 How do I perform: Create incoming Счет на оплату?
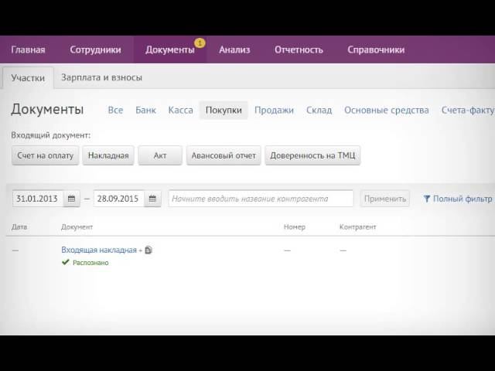pyautogui.click(x=45, y=155)
